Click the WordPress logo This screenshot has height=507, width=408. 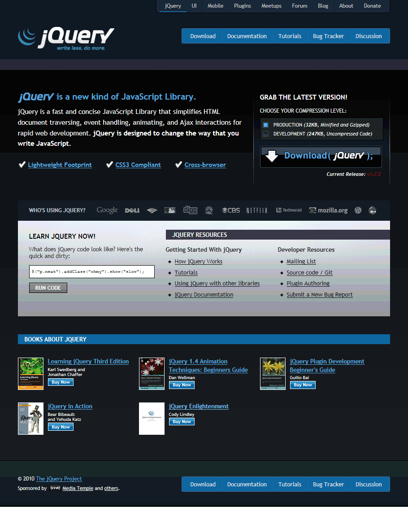point(358,210)
